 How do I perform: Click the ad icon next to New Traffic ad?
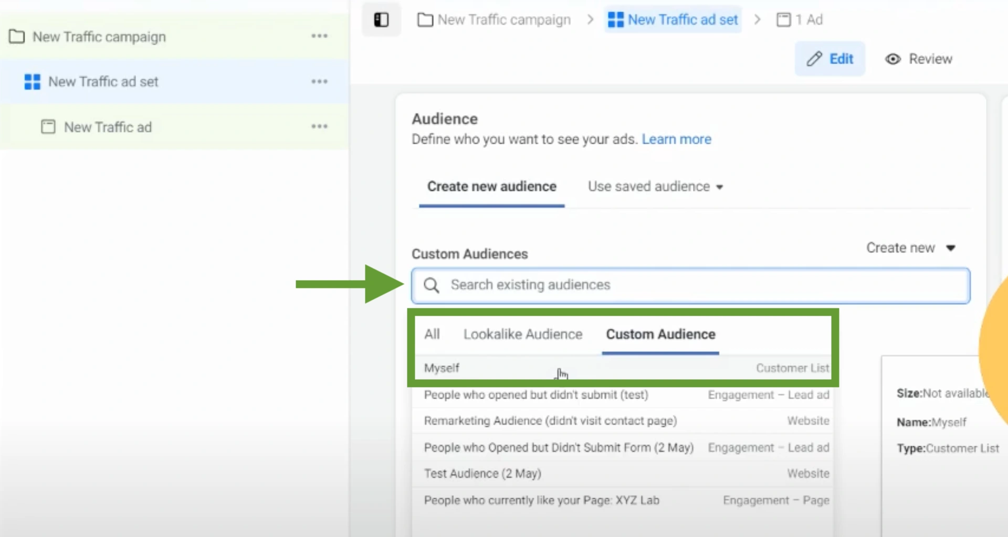[48, 126]
